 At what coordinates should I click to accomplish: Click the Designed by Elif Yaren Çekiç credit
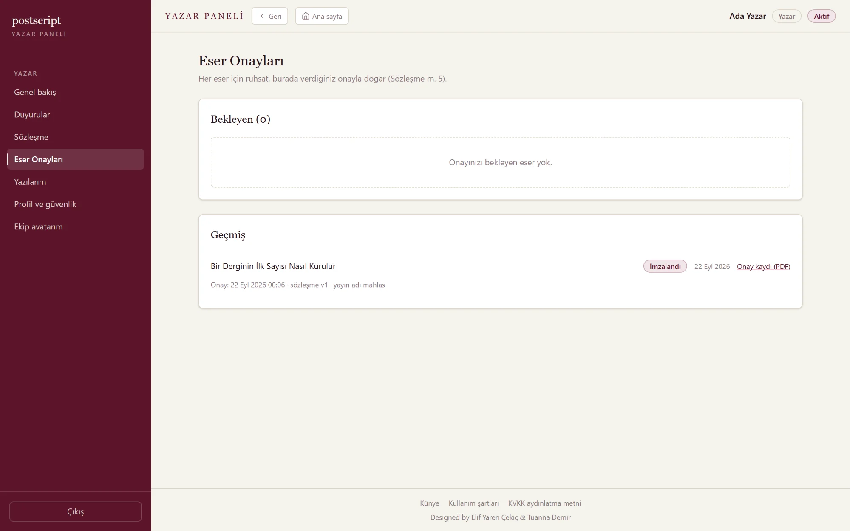click(500, 517)
